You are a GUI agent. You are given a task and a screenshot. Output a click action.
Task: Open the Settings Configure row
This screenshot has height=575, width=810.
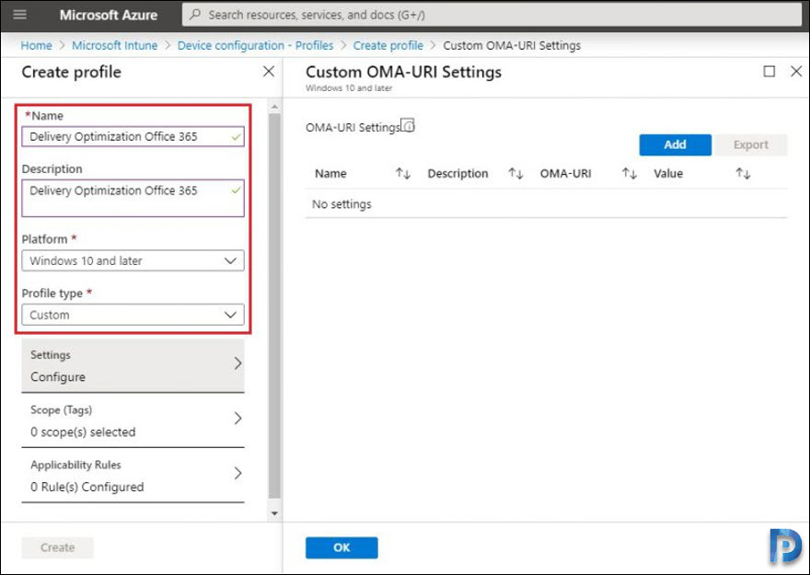(x=133, y=365)
